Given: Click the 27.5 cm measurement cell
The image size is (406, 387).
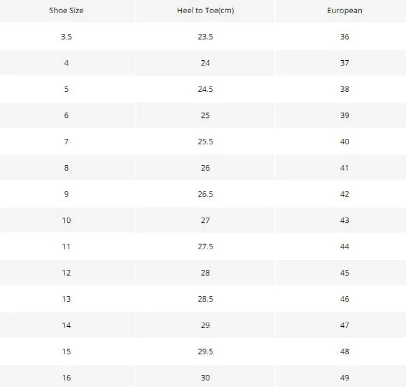Looking at the screenshot, I should point(206,247).
